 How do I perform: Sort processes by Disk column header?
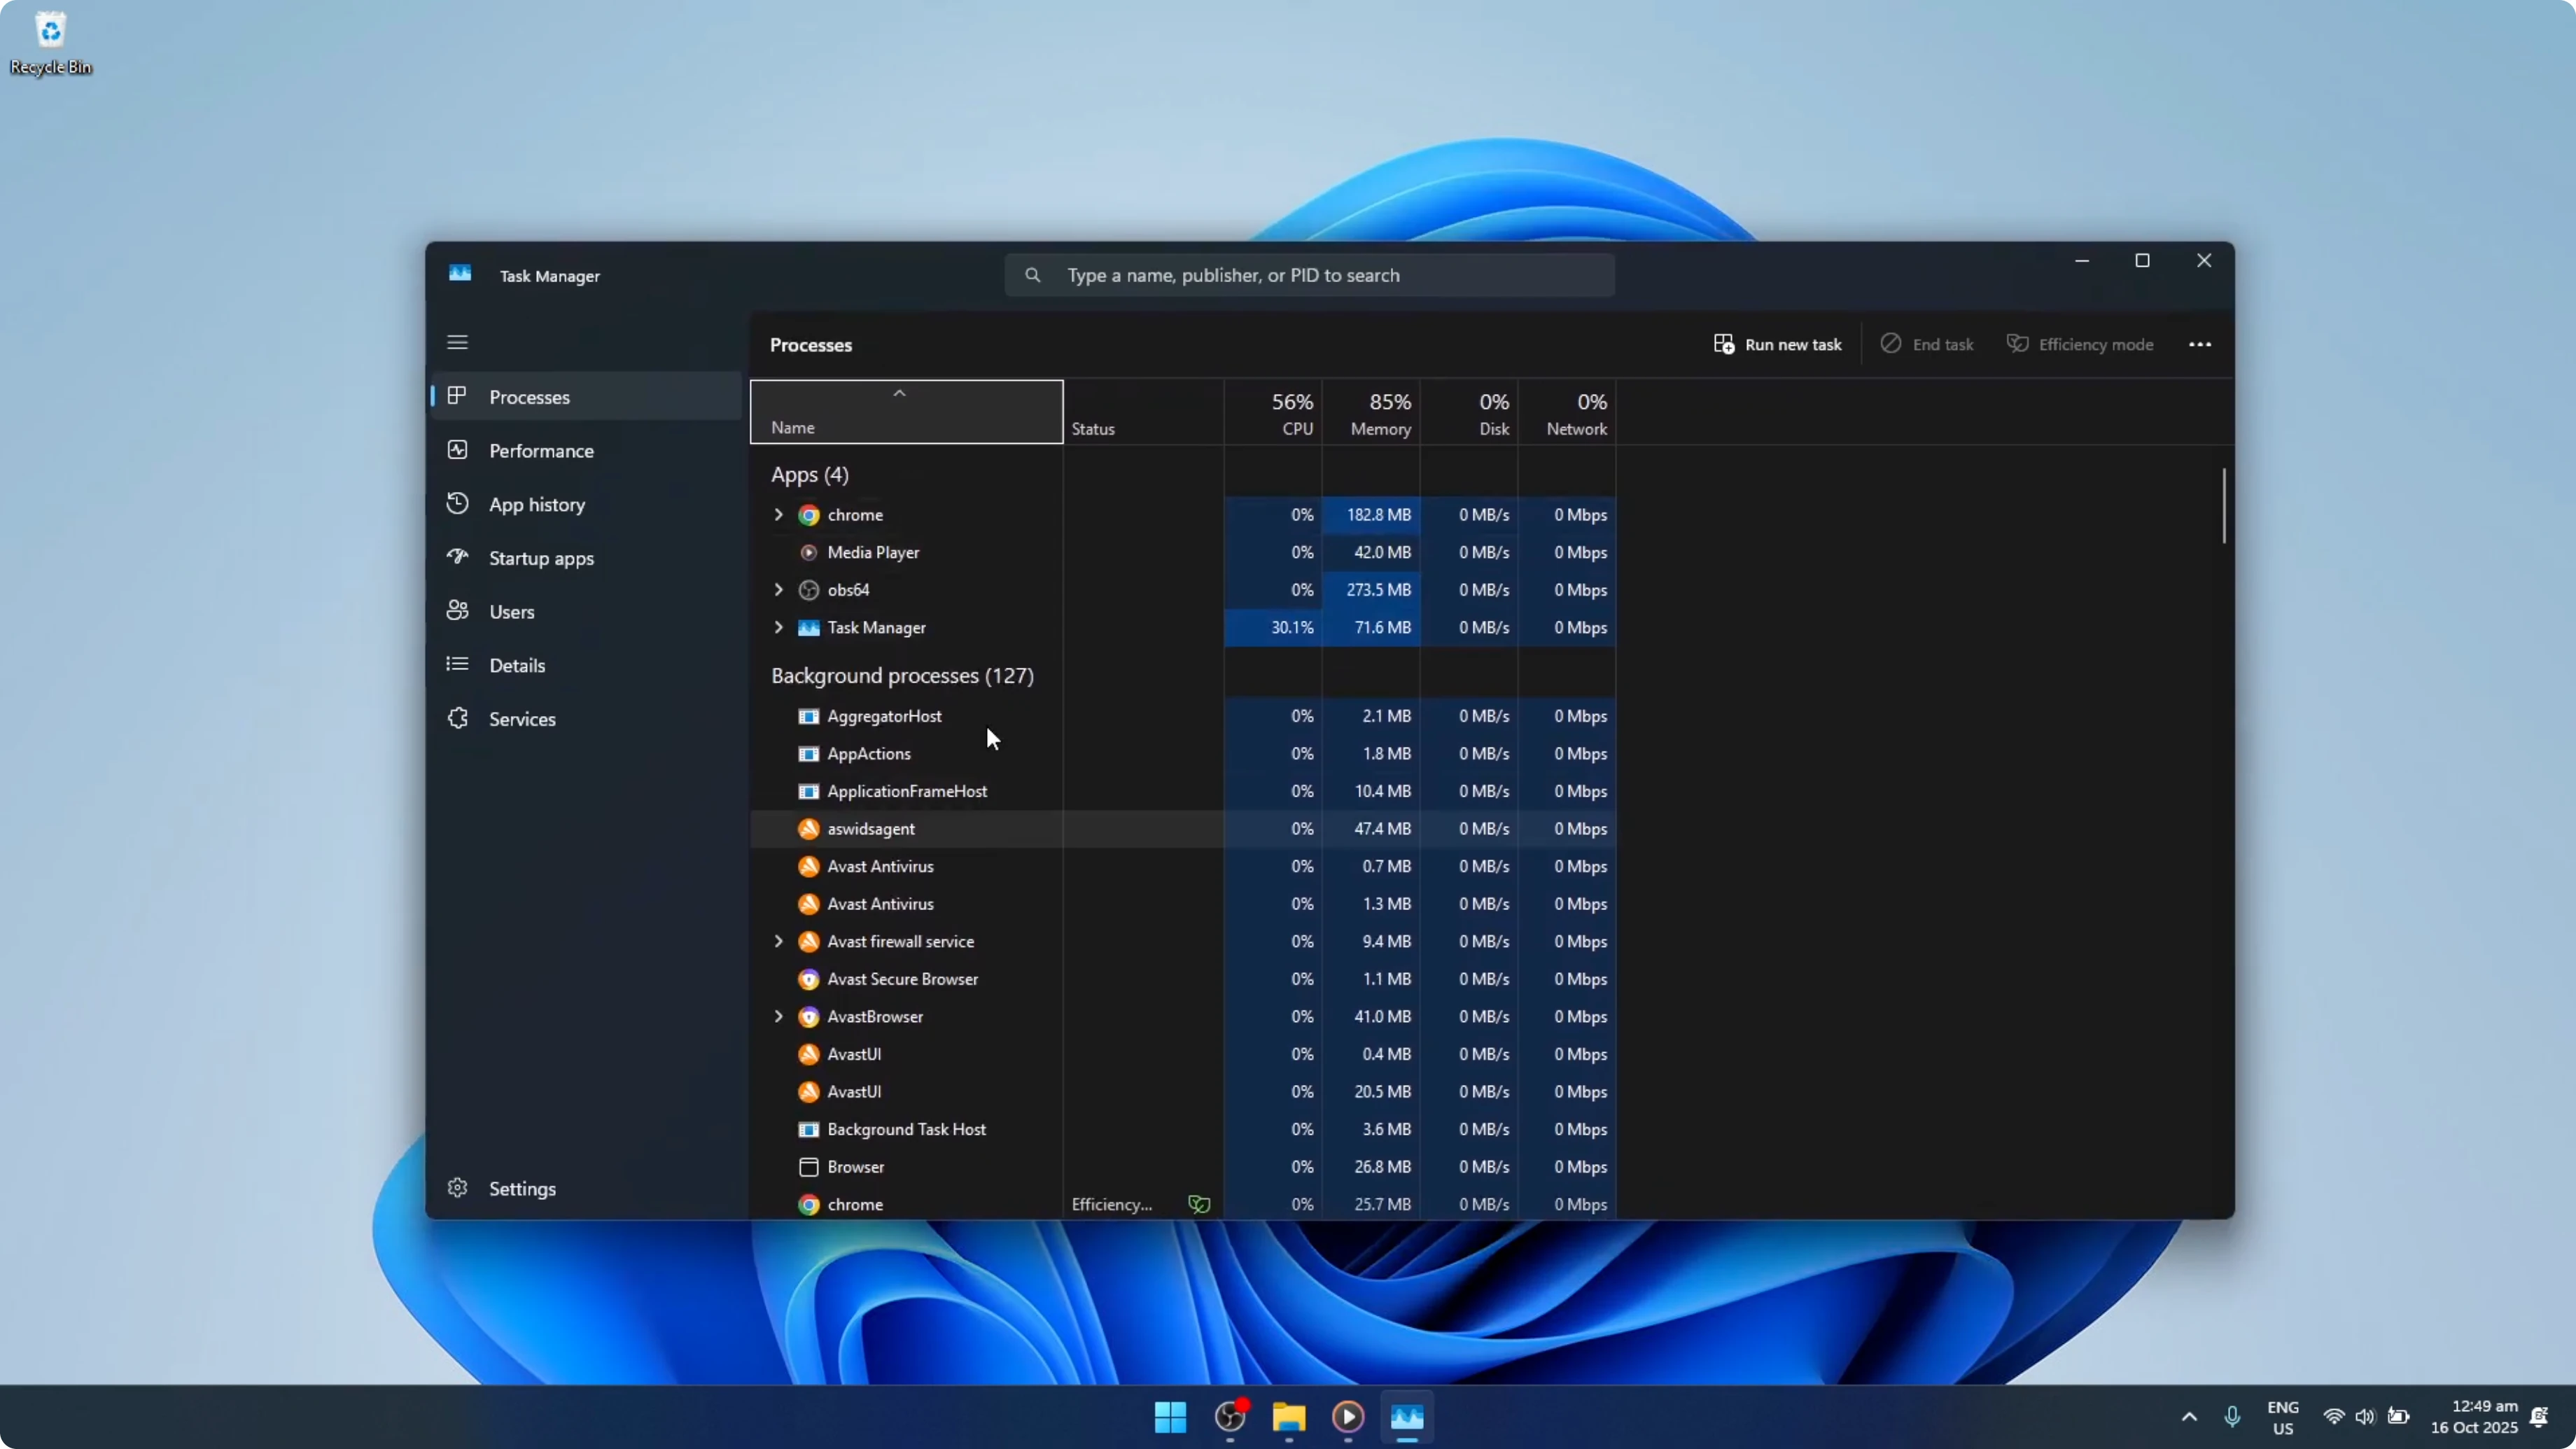point(1469,412)
